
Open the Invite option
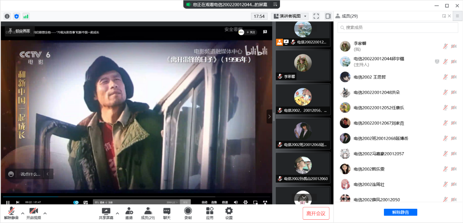(129, 214)
